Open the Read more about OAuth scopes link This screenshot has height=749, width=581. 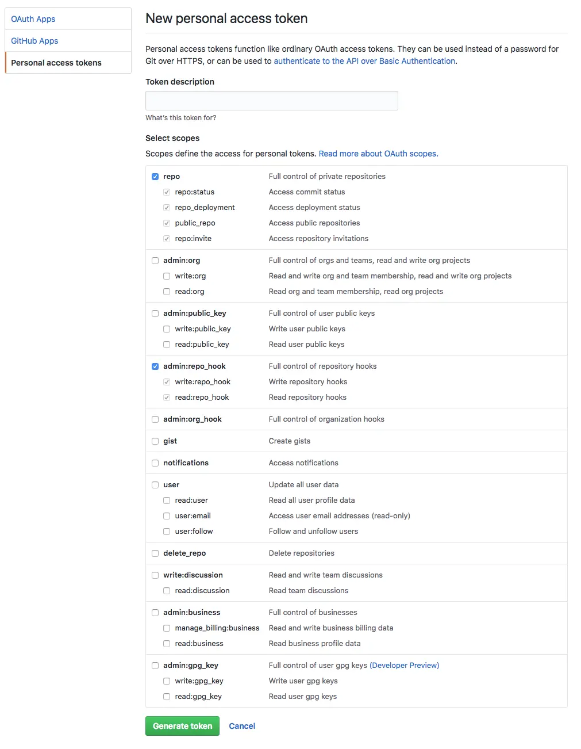point(378,154)
